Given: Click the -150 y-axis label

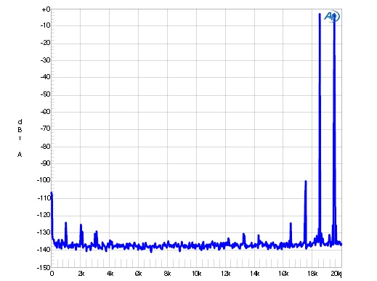Looking at the screenshot, I should point(44,267).
